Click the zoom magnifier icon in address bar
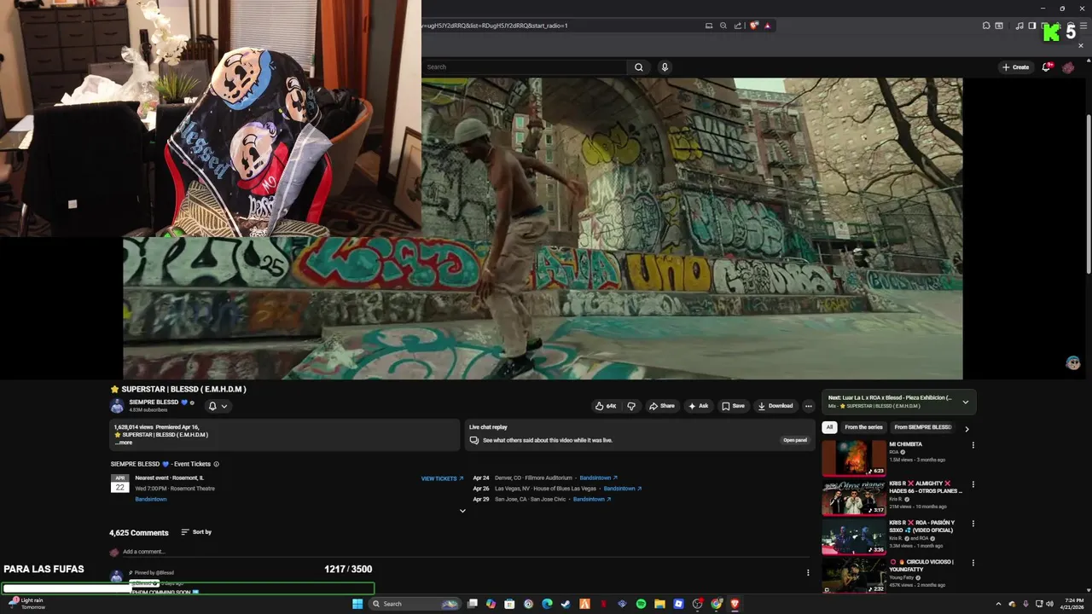The width and height of the screenshot is (1092, 614). pos(723,26)
